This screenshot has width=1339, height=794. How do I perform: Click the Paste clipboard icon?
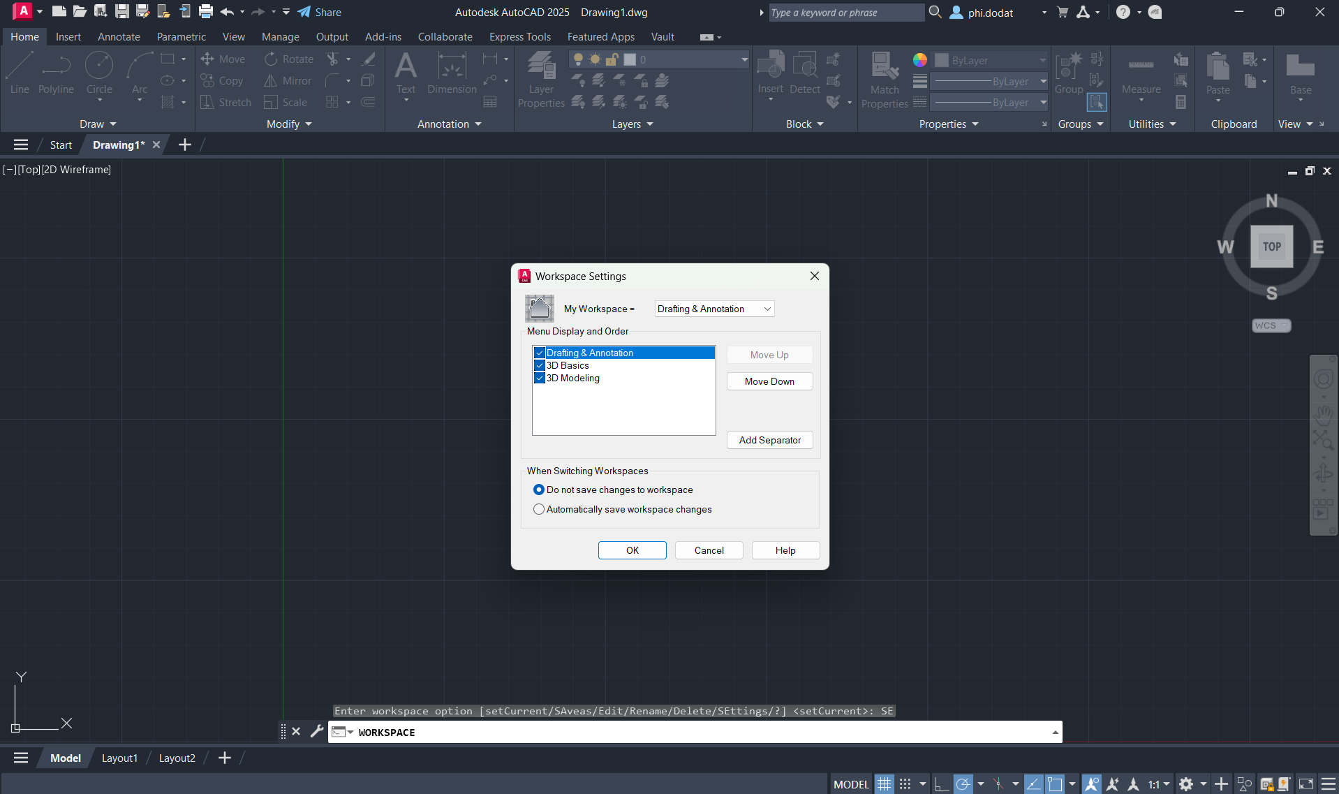click(1218, 73)
